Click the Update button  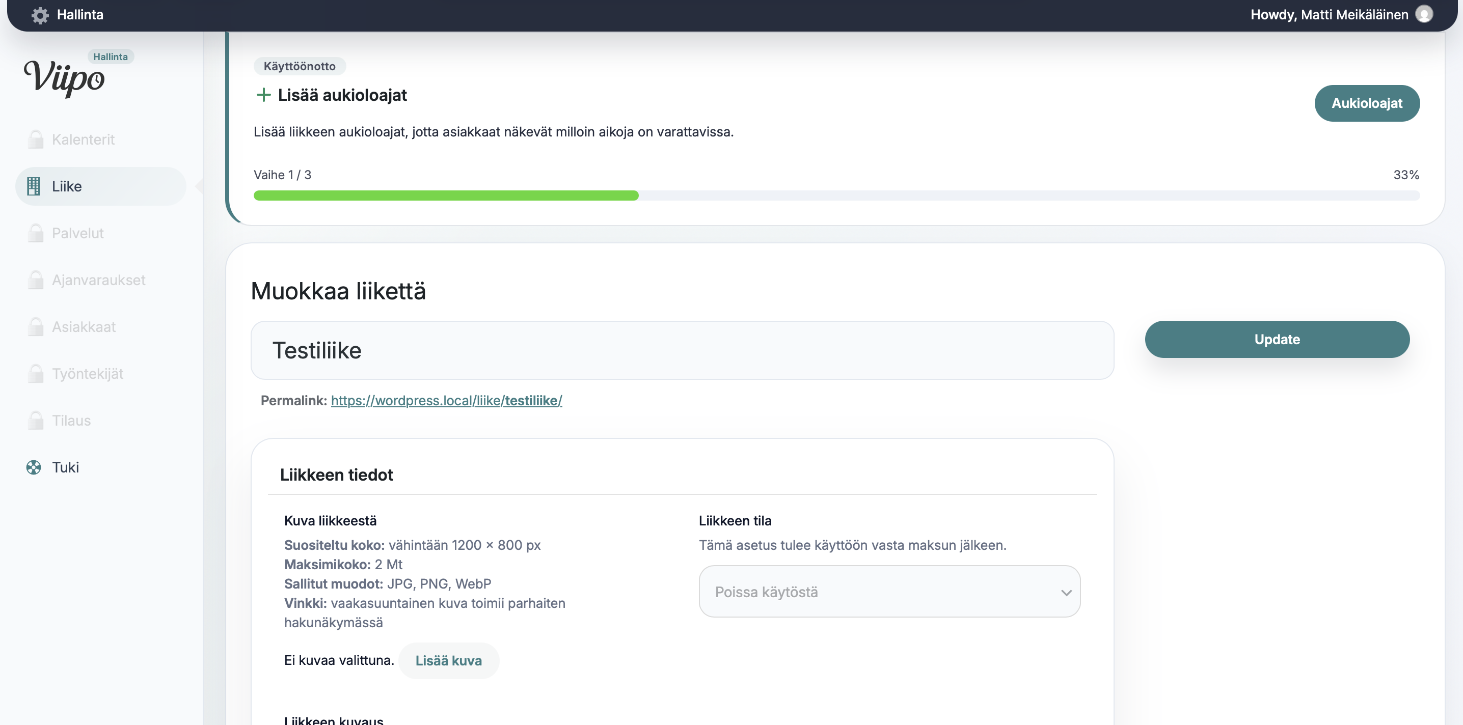pyautogui.click(x=1277, y=340)
